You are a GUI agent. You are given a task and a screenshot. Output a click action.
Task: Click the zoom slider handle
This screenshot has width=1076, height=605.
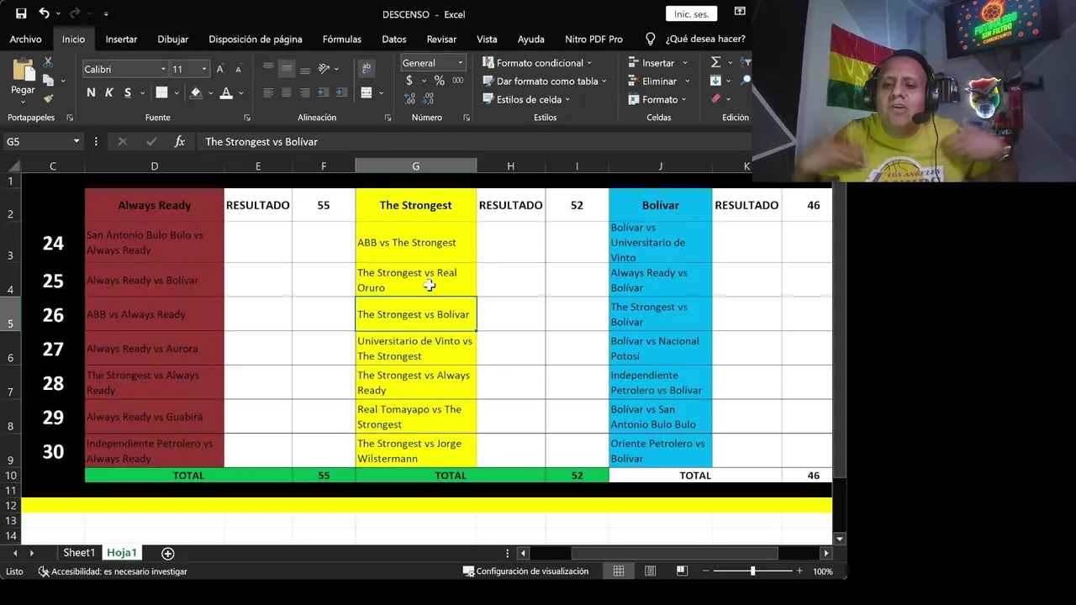click(x=752, y=571)
